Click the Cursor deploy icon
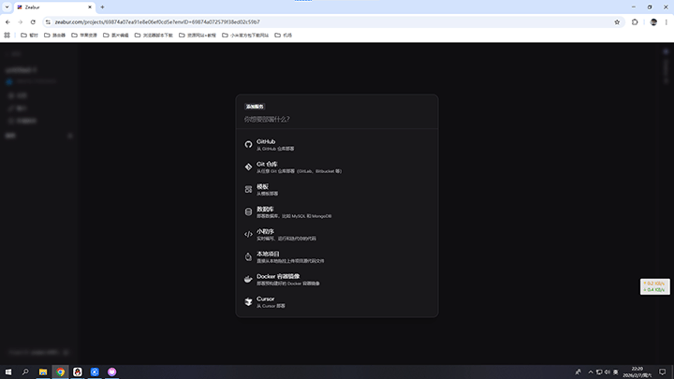The image size is (674, 379). (248, 301)
